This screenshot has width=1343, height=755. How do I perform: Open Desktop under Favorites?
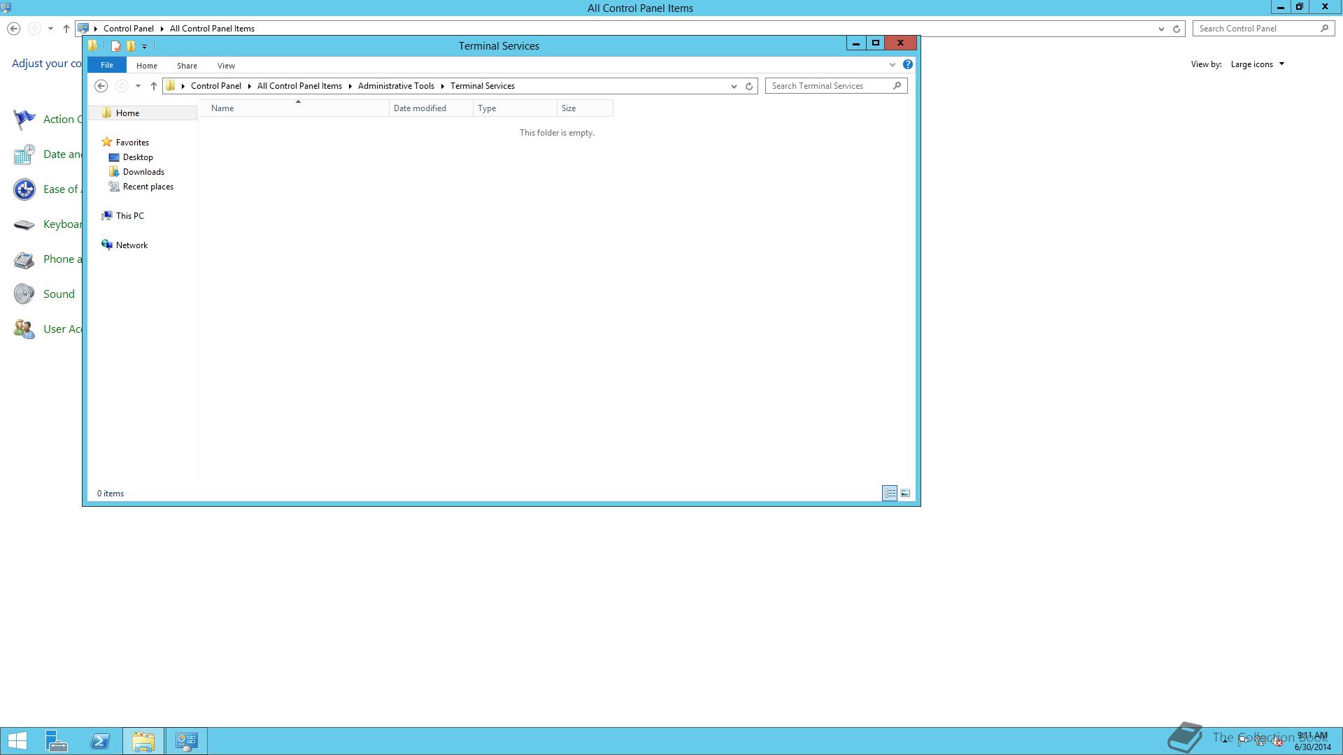coord(138,157)
